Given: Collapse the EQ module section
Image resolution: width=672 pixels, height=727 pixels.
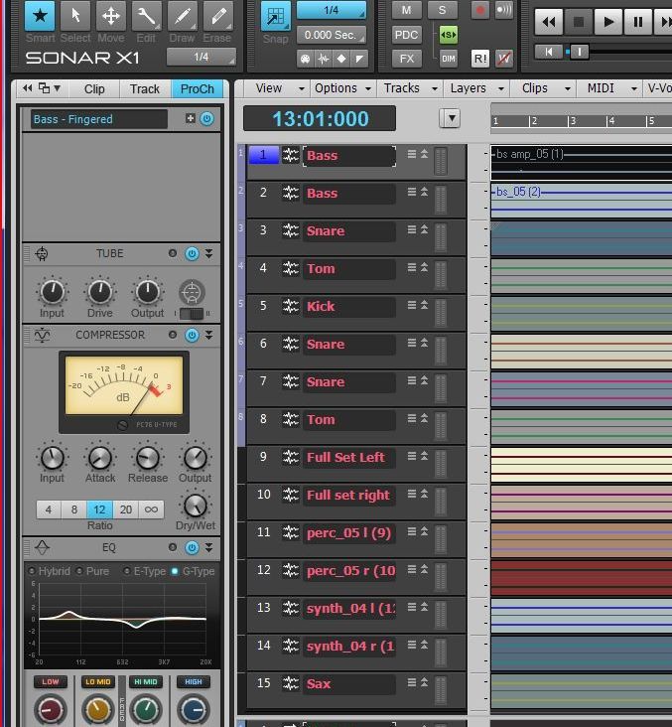Looking at the screenshot, I should tap(208, 548).
